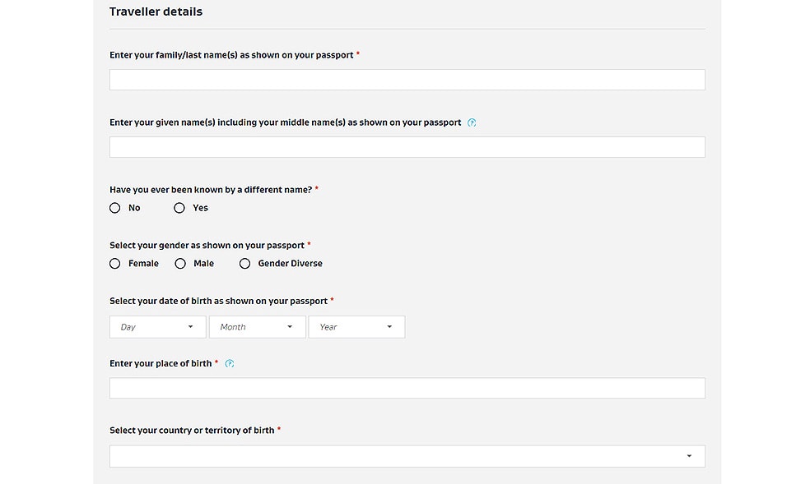Open the Month dropdown for birth date
The image size is (810, 484).
[258, 327]
